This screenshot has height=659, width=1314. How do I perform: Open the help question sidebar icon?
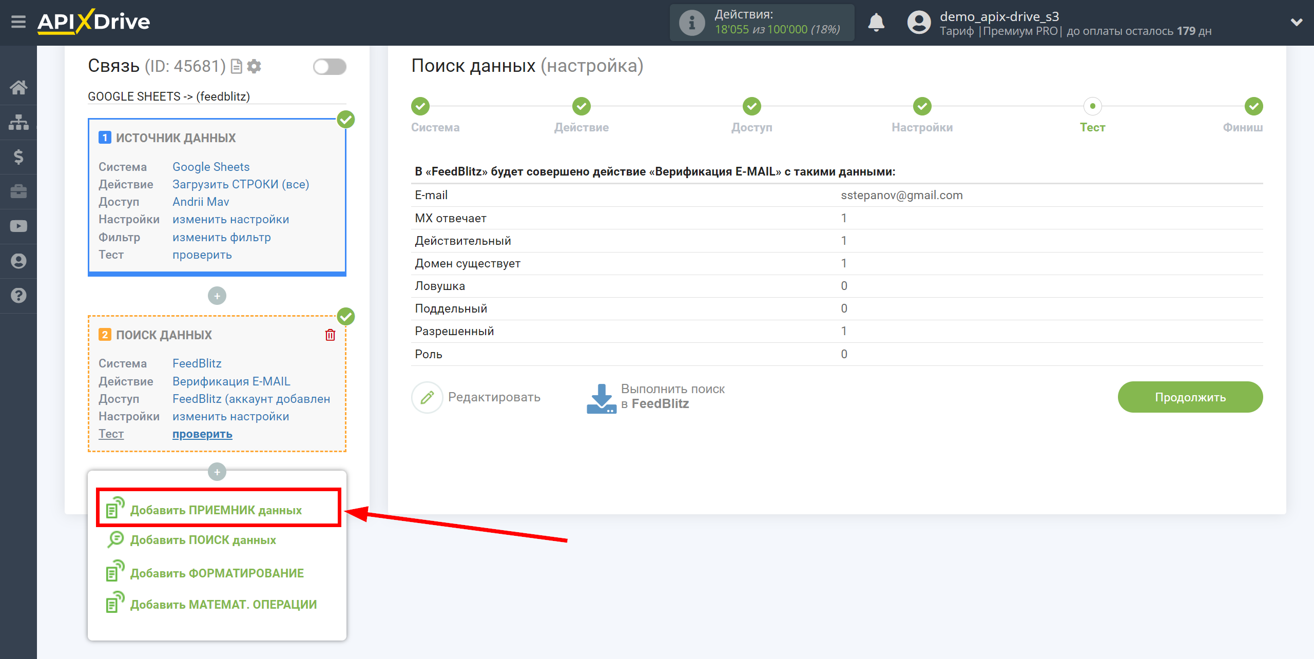[18, 296]
